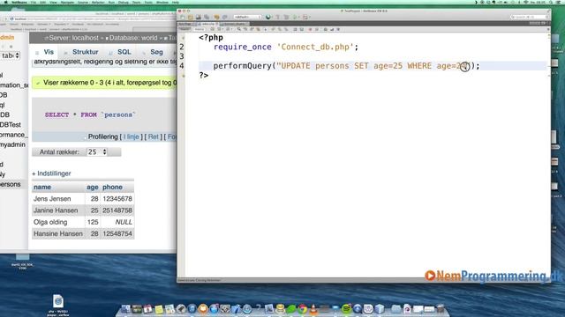The height and width of the screenshot is (317, 565).
Task: Switch to the Connect_db.php editor tab
Action: [234, 24]
